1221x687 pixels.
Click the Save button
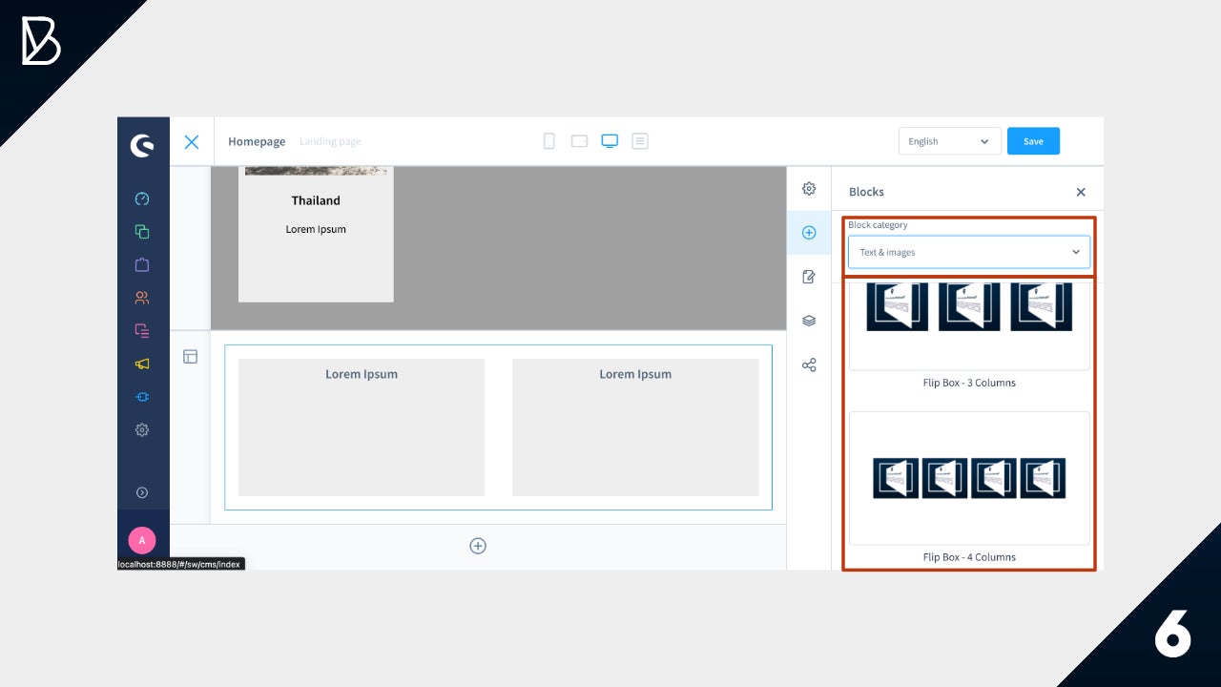coord(1033,141)
